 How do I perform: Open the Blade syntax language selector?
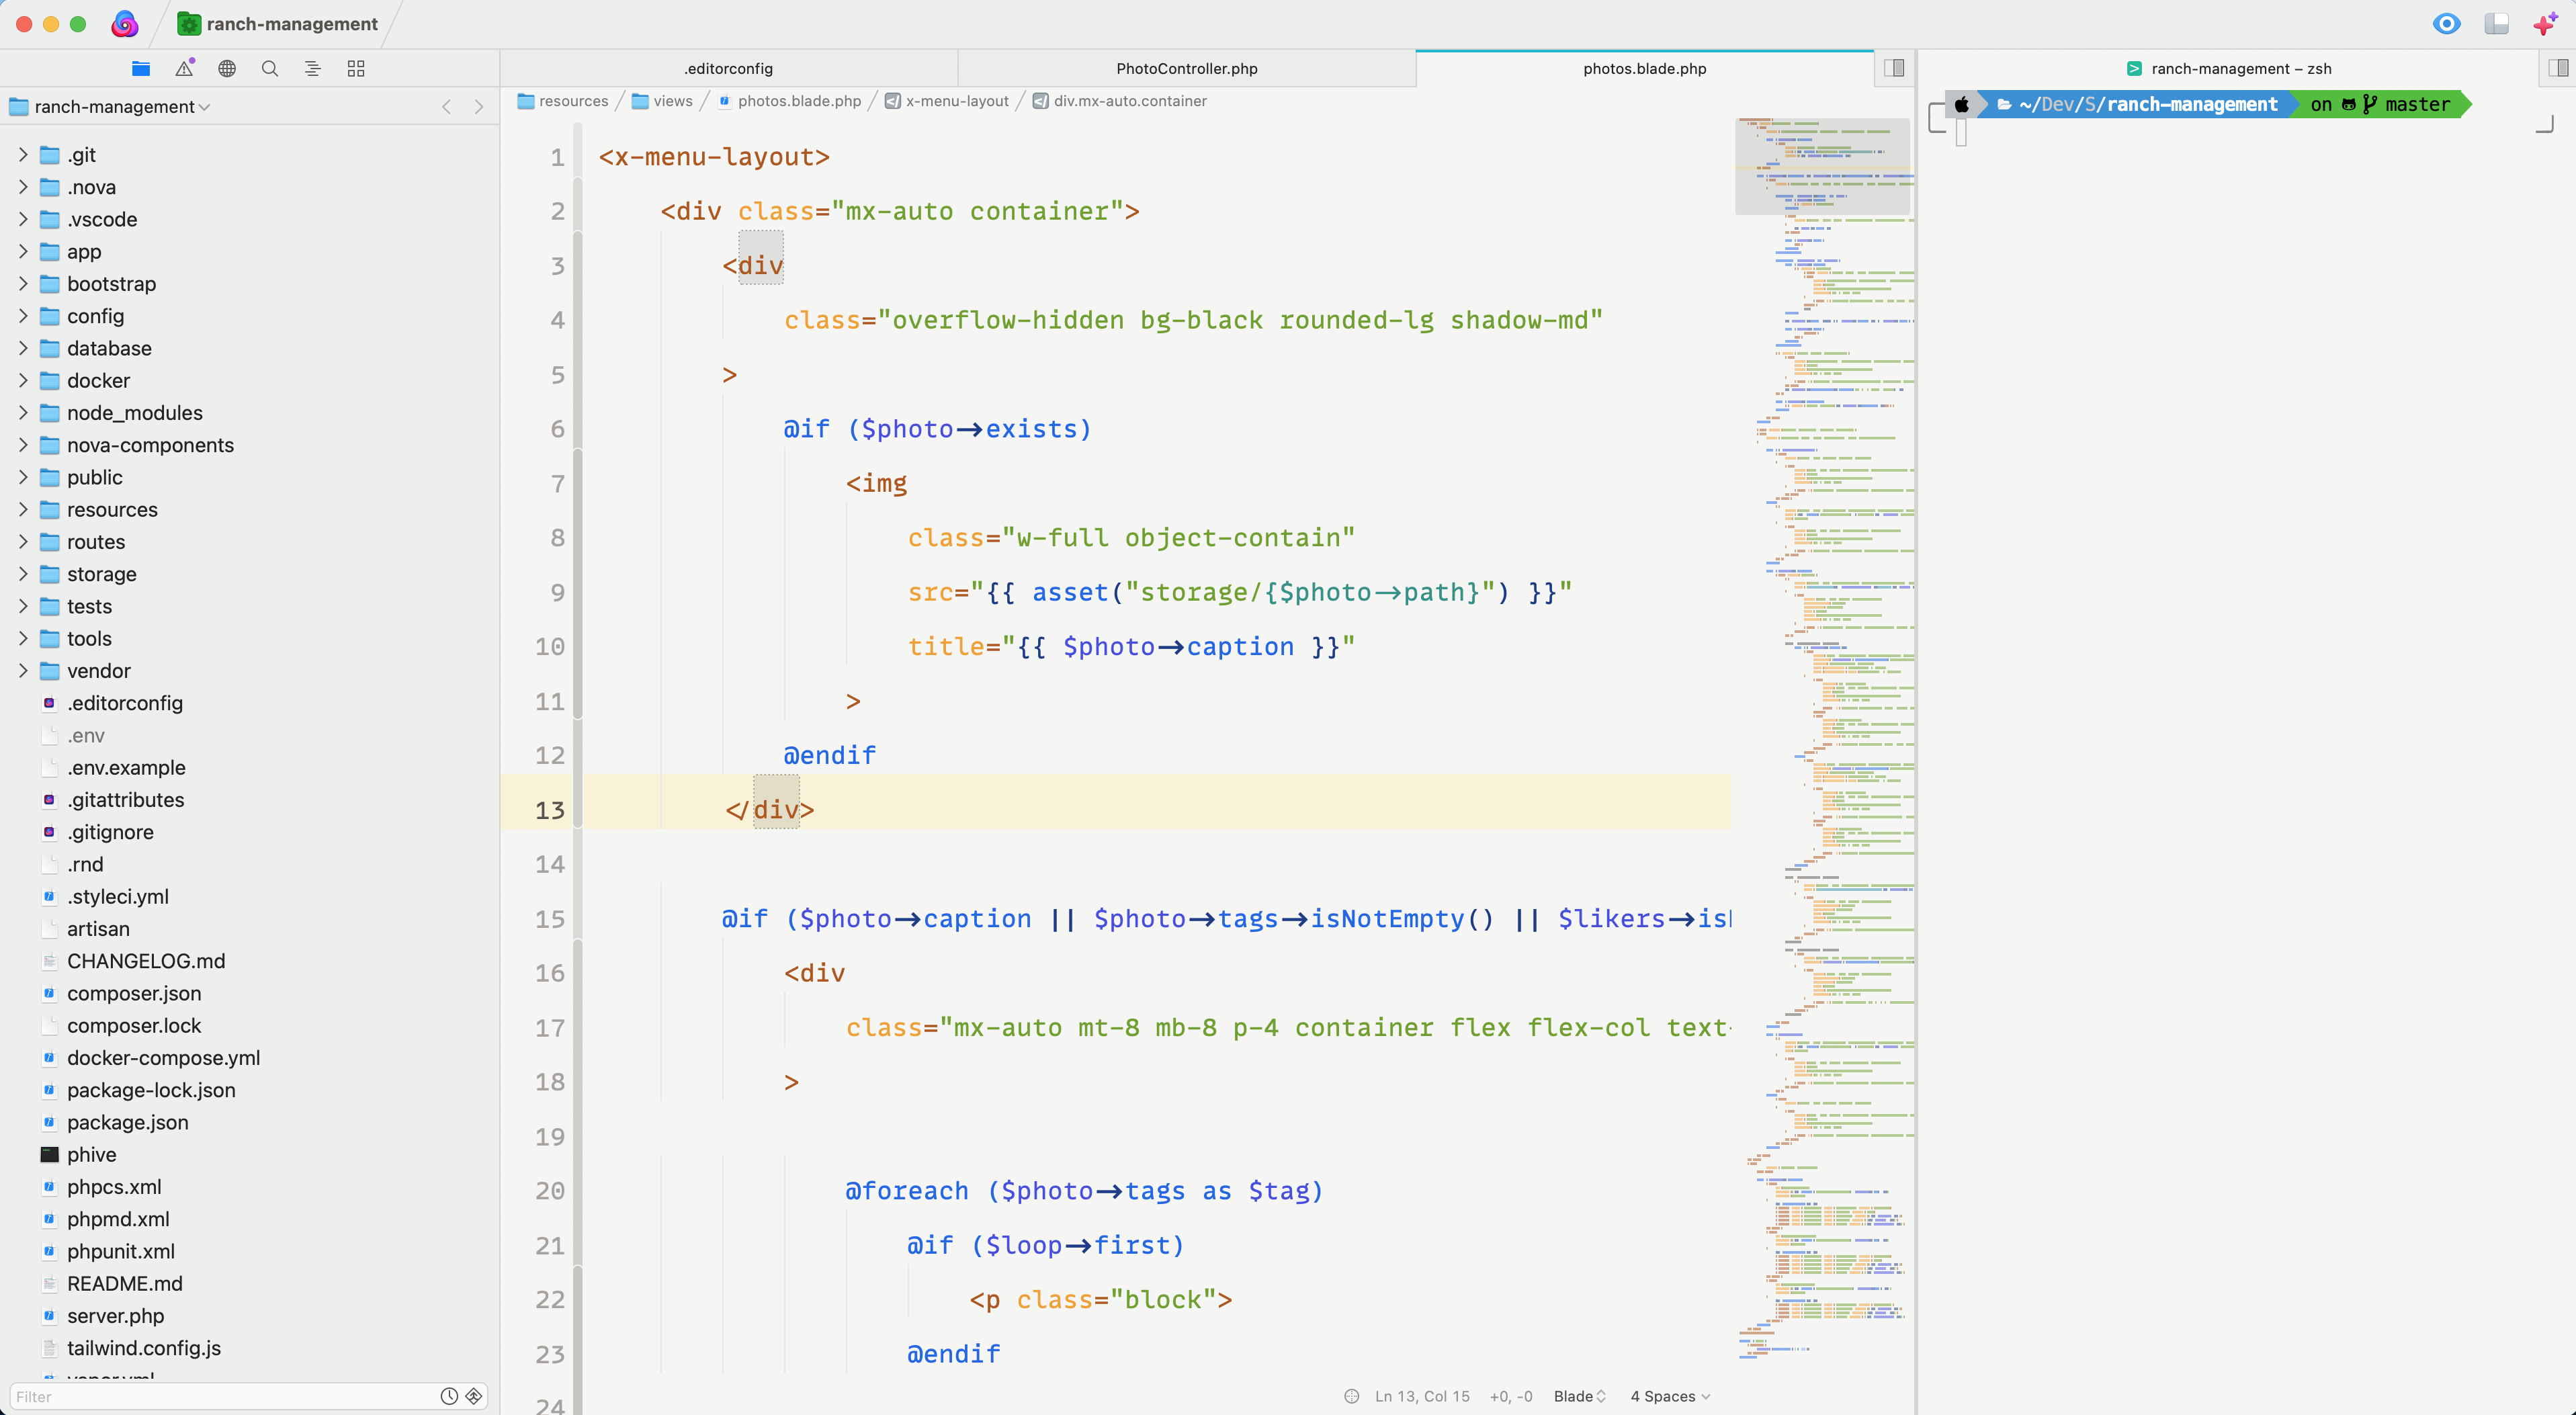[x=1579, y=1396]
